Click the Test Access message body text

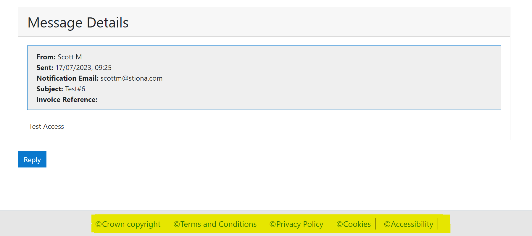[x=46, y=126]
